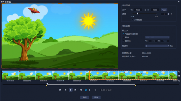Click the timecode stepper arrows
Viewport: 181px width, 101px height.
coord(111,90)
